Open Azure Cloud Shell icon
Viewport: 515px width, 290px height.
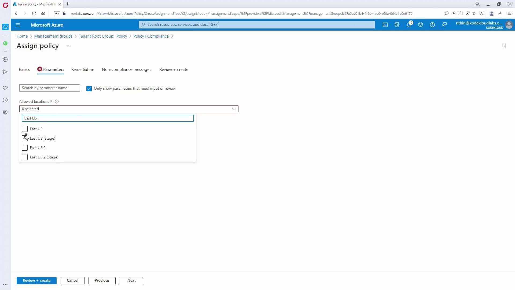pos(385,25)
